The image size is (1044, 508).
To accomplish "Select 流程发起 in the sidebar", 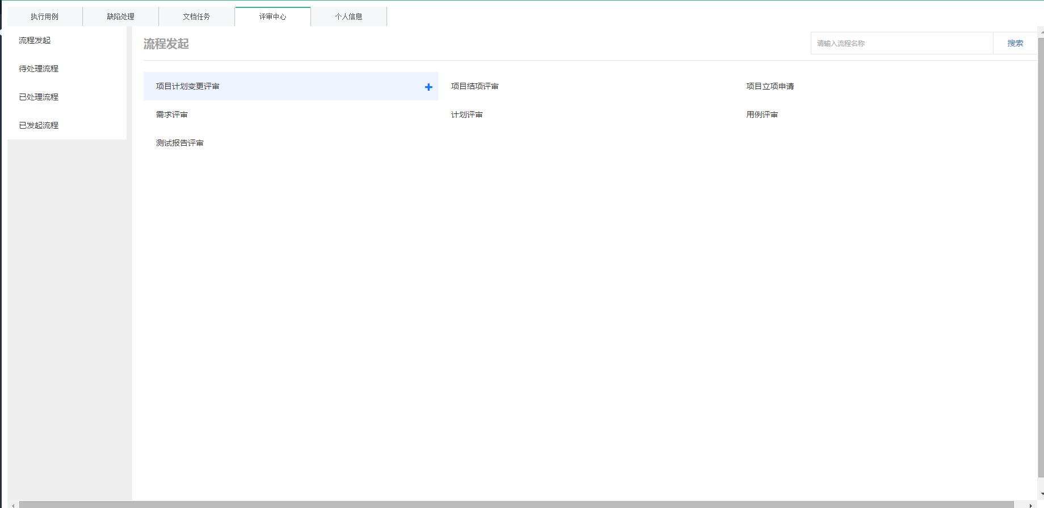I will [x=35, y=40].
